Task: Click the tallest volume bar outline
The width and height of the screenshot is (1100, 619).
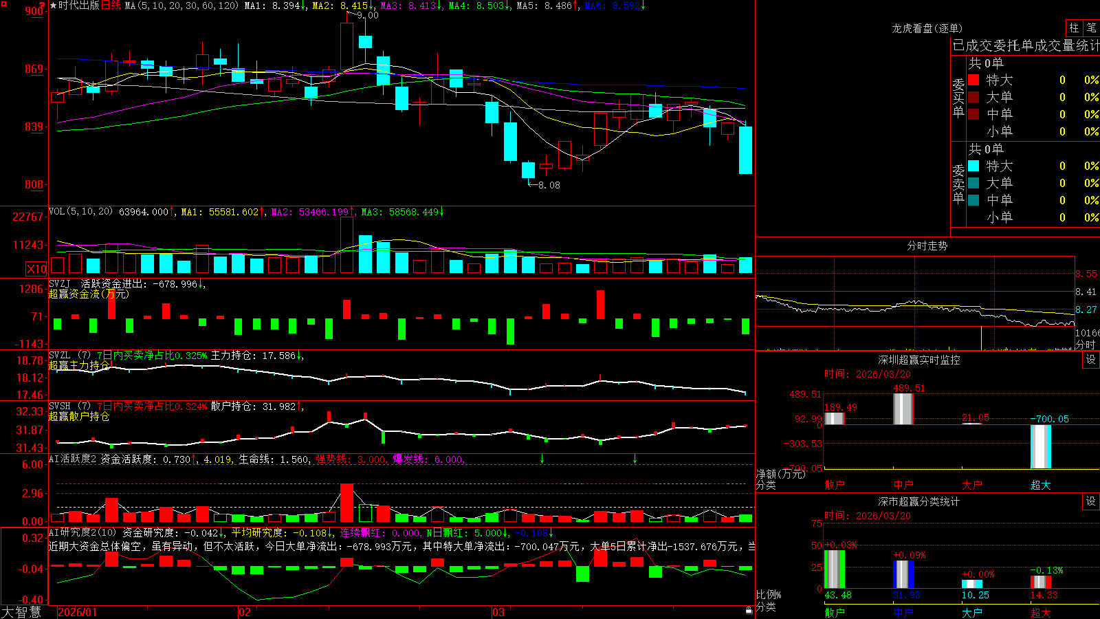Action: pos(346,245)
